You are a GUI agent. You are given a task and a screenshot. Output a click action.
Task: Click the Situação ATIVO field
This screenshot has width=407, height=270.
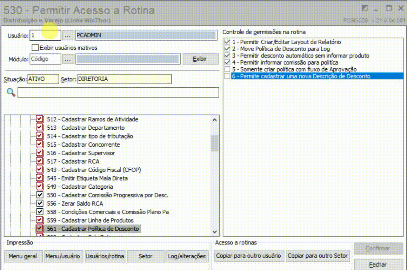[43, 79]
